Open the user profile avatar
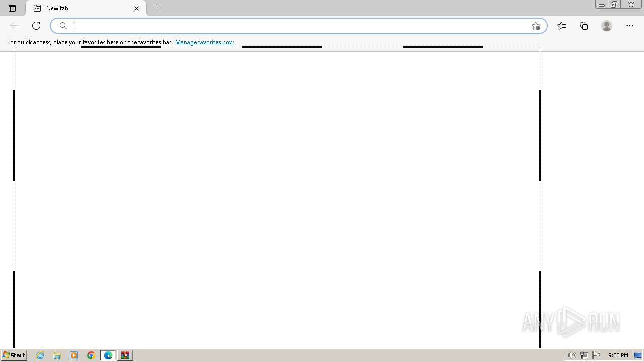Screen dimensions: 644x362 [x=607, y=26]
